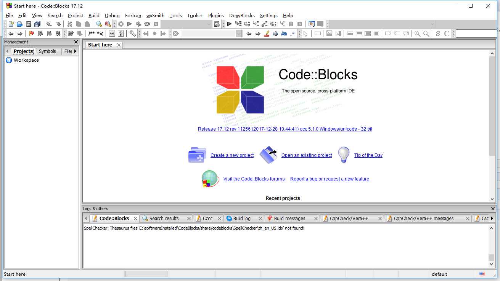Click the Save (single floppy) icon

tap(29, 24)
